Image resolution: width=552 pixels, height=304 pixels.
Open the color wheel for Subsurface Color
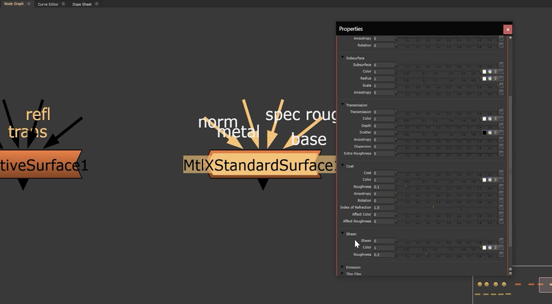click(x=490, y=72)
